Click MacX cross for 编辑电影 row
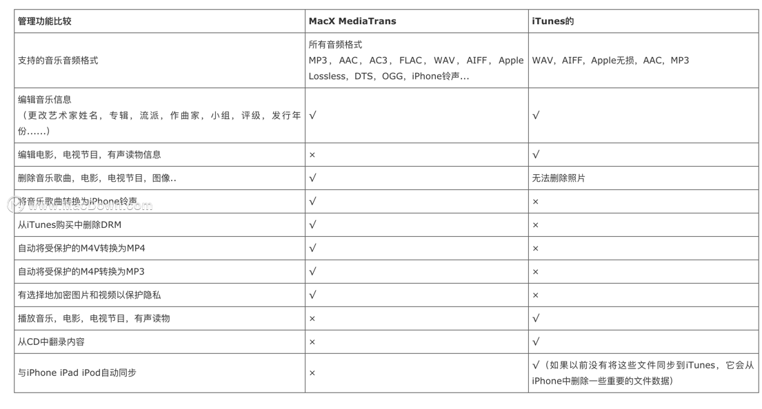The height and width of the screenshot is (409, 762). coord(312,155)
